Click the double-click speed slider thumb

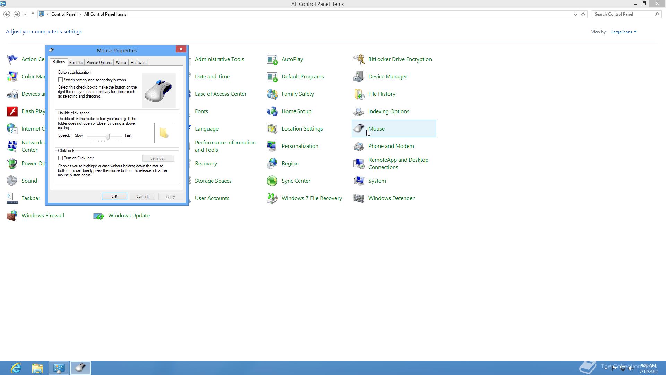(x=108, y=136)
